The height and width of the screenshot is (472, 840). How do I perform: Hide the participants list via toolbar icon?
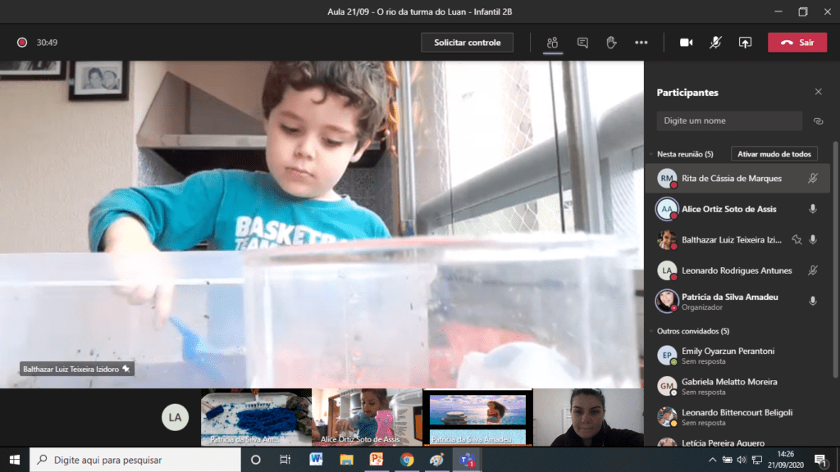[x=553, y=43]
